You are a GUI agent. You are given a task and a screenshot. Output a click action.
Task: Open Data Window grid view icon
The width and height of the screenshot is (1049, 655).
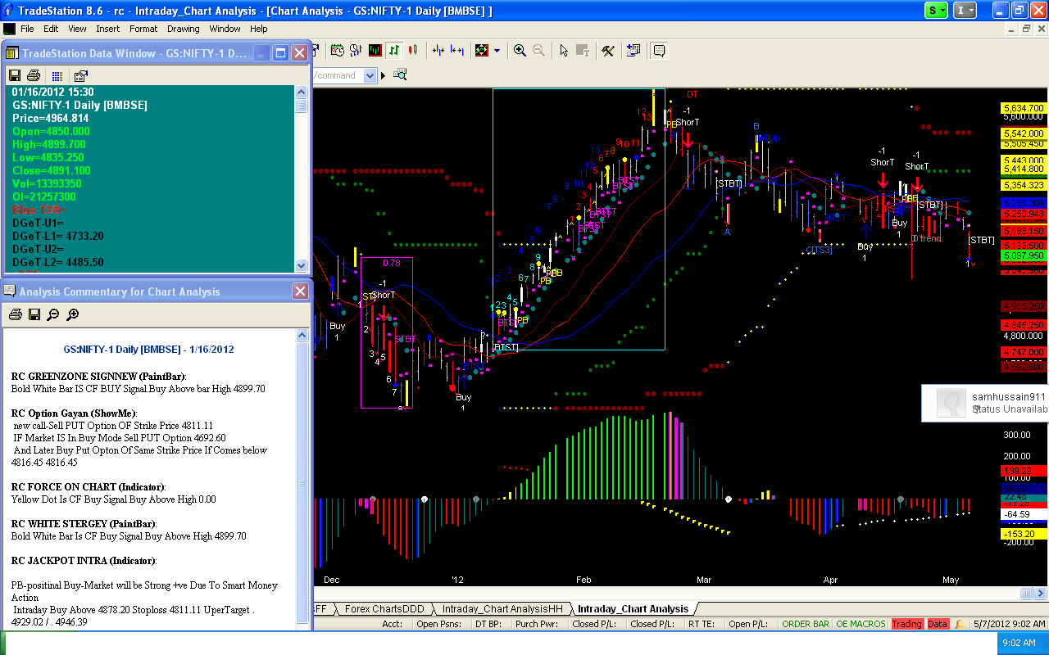pos(57,75)
